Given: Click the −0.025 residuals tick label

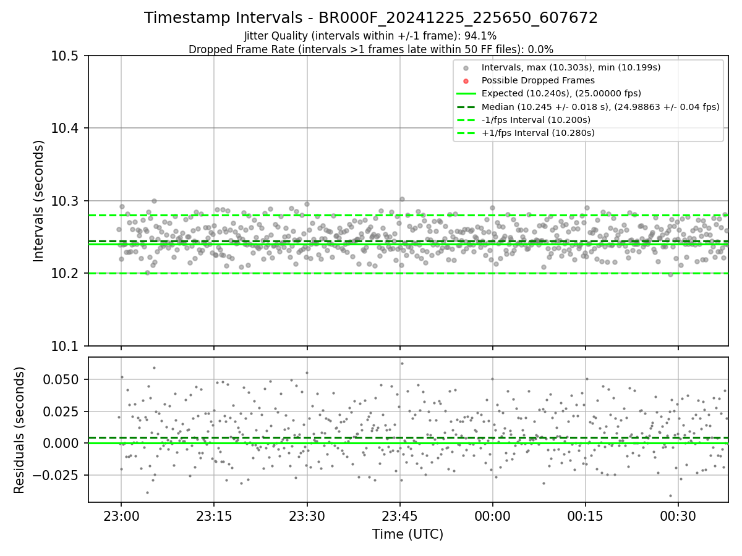Looking at the screenshot, I should [56, 475].
